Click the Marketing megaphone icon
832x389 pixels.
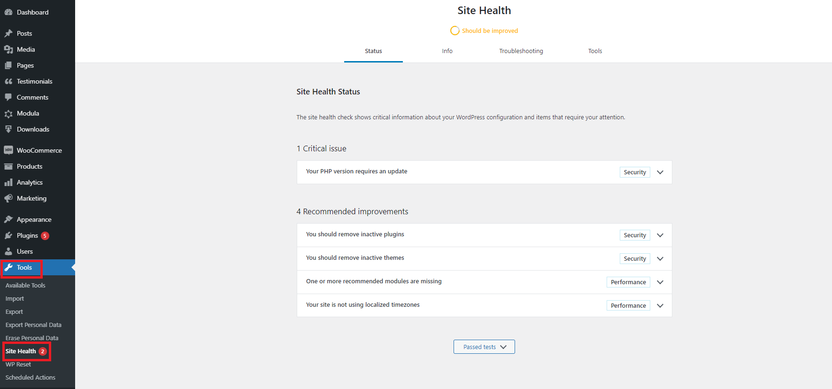tap(8, 198)
